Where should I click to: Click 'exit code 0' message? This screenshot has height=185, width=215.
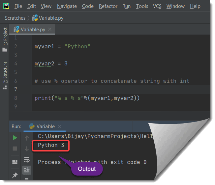[129, 162]
